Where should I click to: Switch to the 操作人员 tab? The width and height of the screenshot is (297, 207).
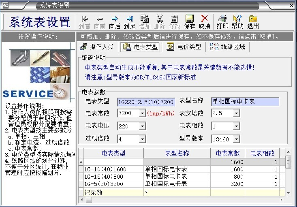tap(97, 47)
